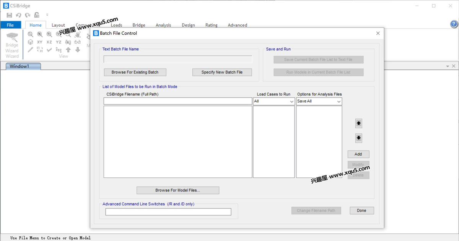Image resolution: width=459 pixels, height=241 pixels.
Task: Click Run Models in Current Batch File List
Action: (318, 72)
